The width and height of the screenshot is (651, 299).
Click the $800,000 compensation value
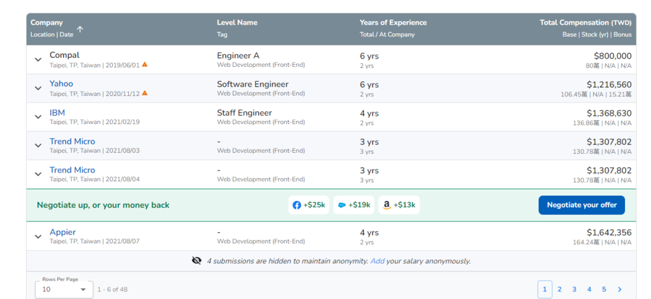[613, 56]
